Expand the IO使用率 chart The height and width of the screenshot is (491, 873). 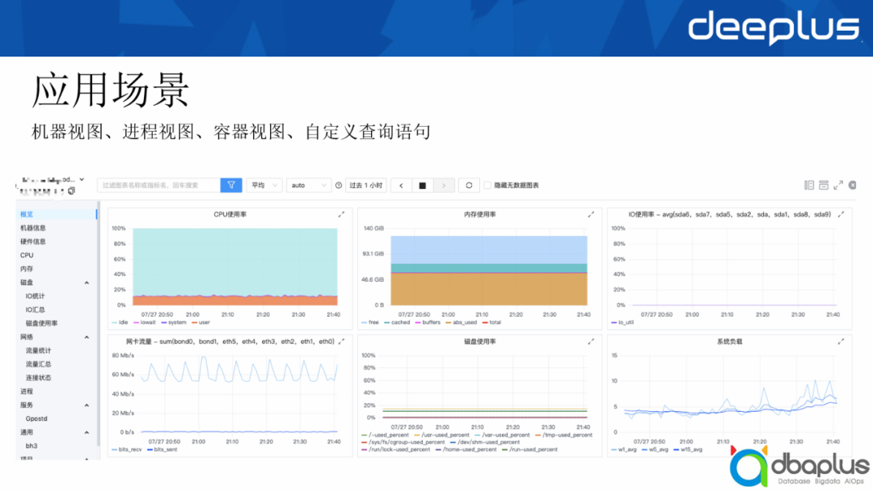(x=841, y=214)
